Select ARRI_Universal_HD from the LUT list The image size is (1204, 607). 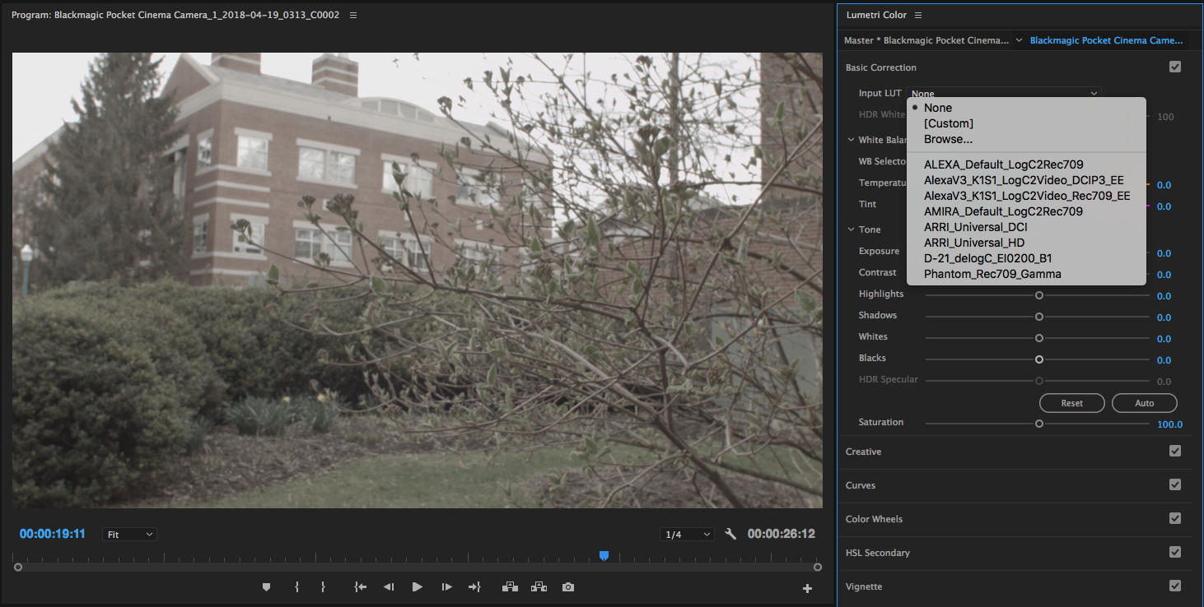click(x=974, y=242)
